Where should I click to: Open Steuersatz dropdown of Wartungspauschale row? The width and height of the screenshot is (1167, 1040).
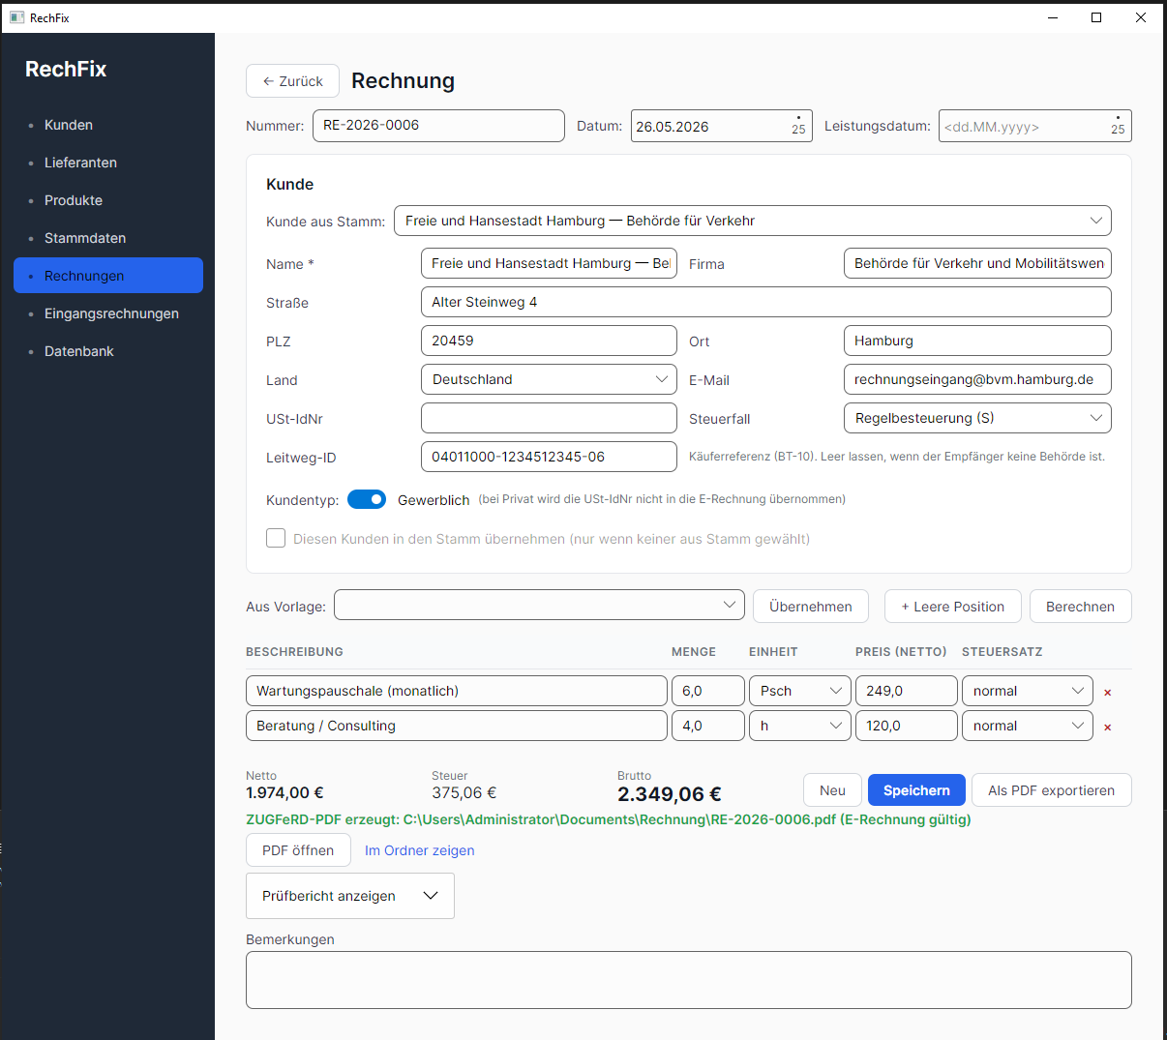coord(1028,691)
